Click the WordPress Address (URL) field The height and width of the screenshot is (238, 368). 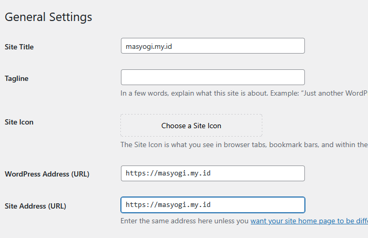coord(212,173)
